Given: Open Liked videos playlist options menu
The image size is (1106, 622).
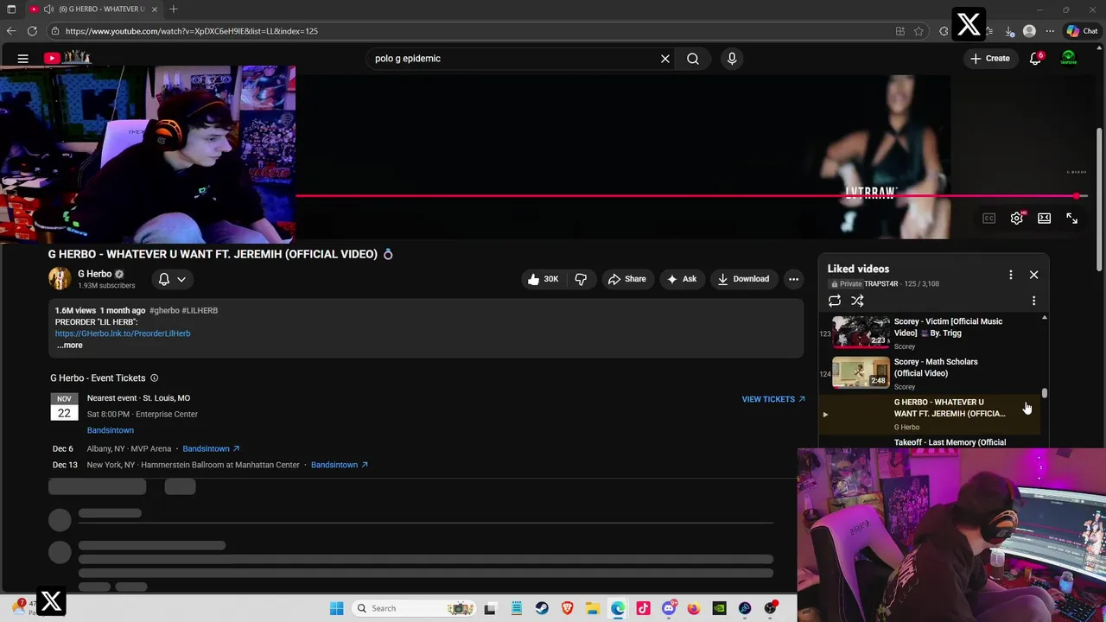Looking at the screenshot, I should click(1011, 275).
